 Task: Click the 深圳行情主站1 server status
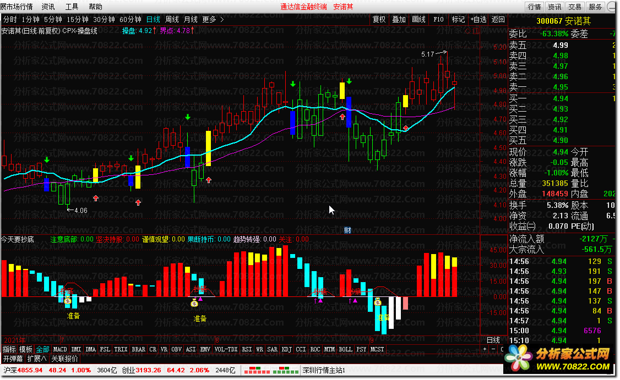pyautogui.click(x=324, y=371)
